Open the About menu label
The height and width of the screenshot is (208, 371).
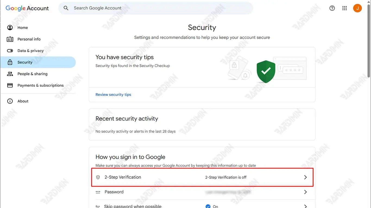coord(23,101)
